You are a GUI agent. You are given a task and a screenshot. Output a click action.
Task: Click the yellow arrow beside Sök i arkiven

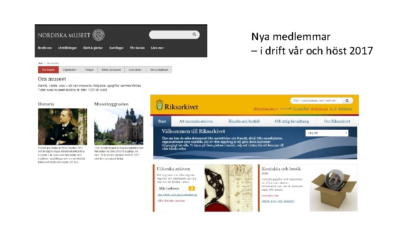[x=191, y=188]
